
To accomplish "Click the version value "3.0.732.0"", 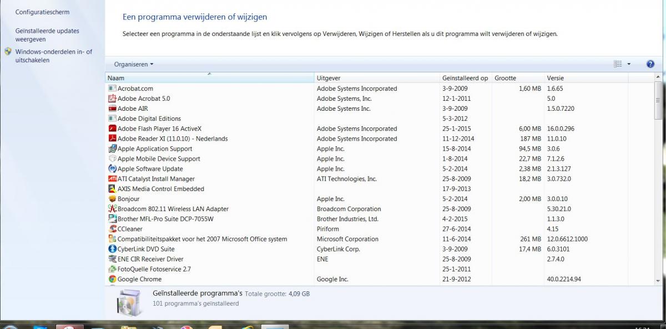I will coord(559,179).
